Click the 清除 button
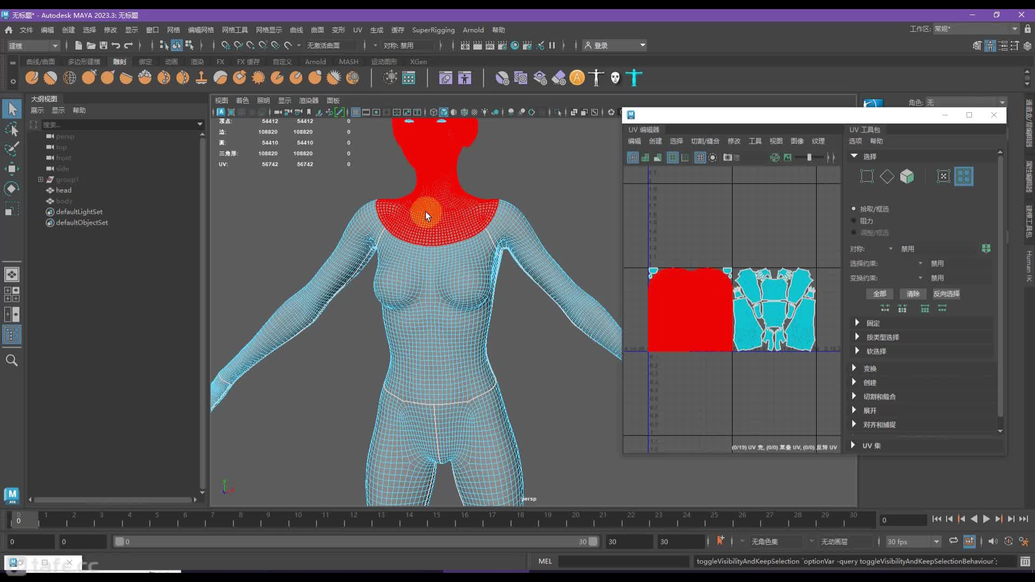Viewport: 1035px width, 582px height. pyautogui.click(x=913, y=294)
